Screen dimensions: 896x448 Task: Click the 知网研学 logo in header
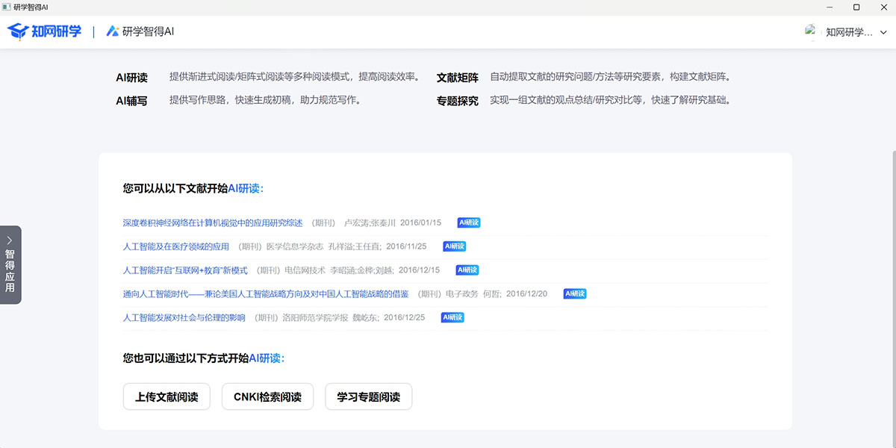point(45,31)
